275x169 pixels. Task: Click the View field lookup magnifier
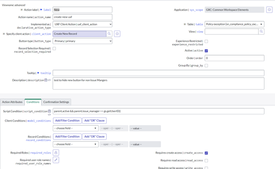click(261, 31)
